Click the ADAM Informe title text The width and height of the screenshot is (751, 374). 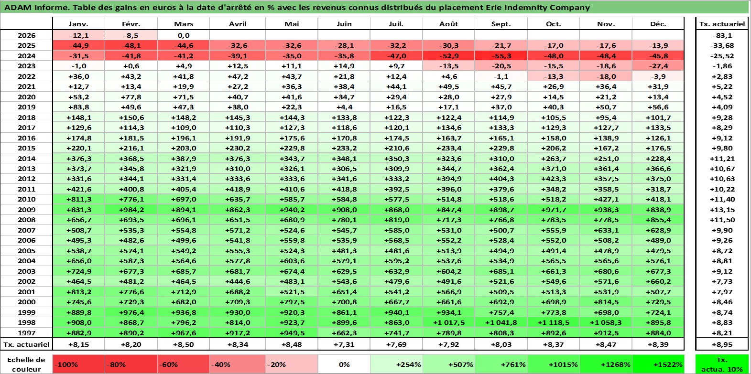click(296, 7)
